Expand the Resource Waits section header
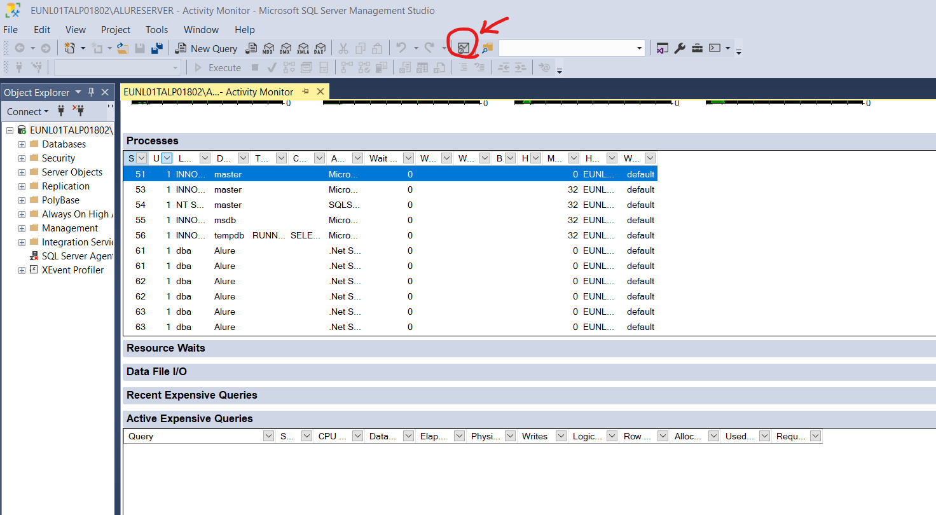Image resolution: width=936 pixels, height=515 pixels. point(166,348)
